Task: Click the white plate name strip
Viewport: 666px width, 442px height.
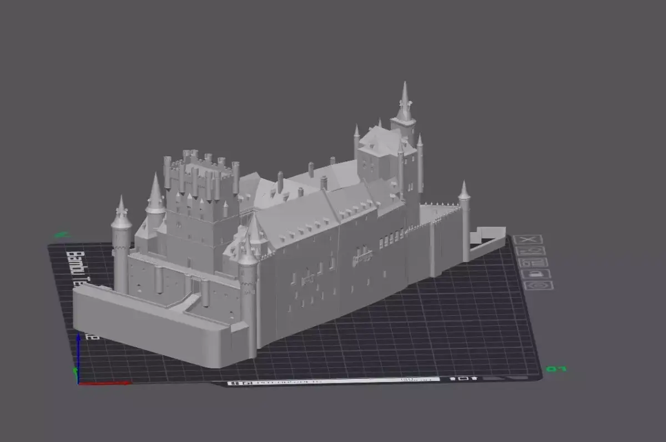Action: (333, 381)
